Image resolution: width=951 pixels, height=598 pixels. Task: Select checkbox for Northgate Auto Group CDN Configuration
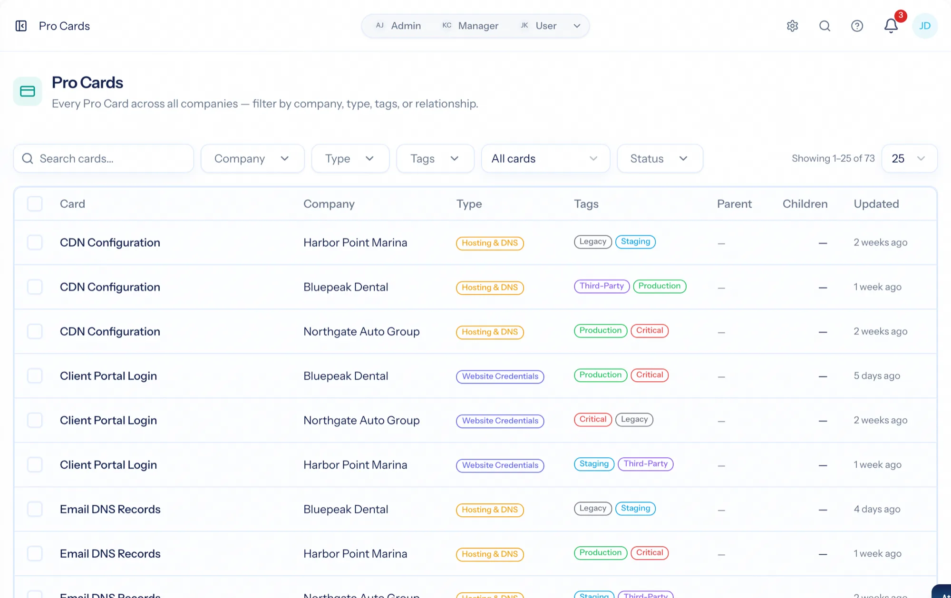35,331
